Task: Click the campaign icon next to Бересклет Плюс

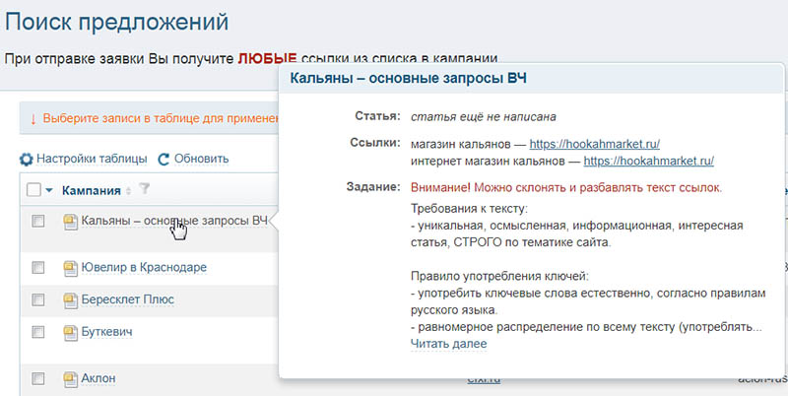Action: (x=70, y=298)
